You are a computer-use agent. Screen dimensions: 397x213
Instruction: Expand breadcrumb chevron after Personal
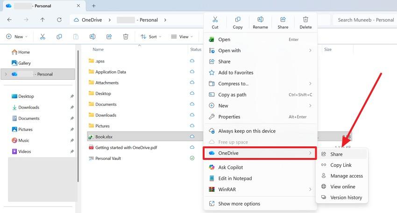165,20
